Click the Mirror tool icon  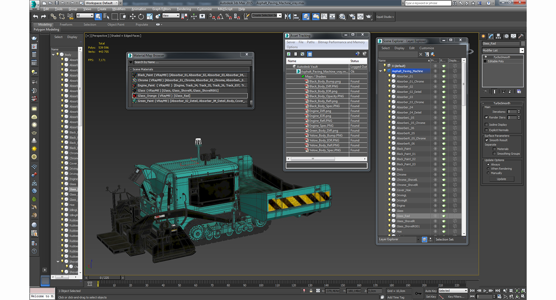(288, 16)
